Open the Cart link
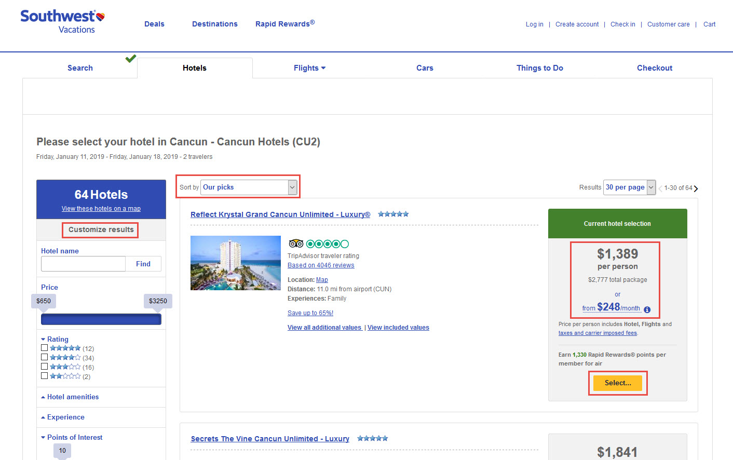This screenshot has height=460, width=733. coord(710,24)
